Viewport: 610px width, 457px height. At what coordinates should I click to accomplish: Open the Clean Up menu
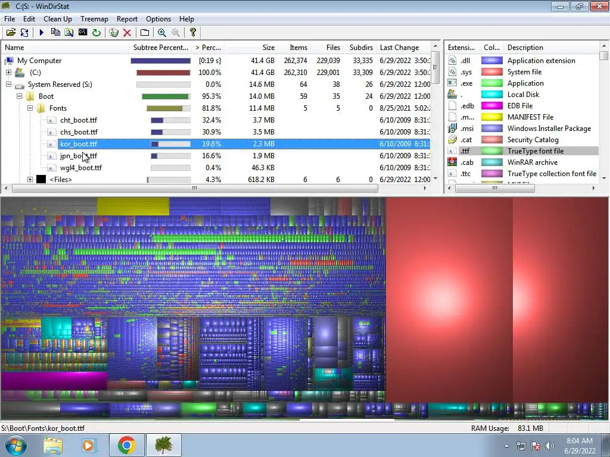58,19
